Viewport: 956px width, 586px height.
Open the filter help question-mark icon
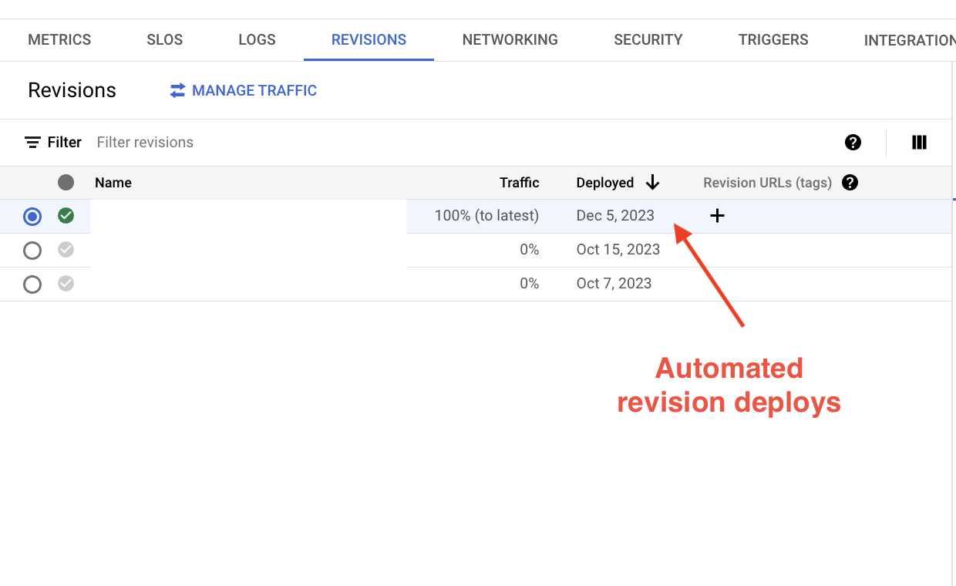pos(853,143)
